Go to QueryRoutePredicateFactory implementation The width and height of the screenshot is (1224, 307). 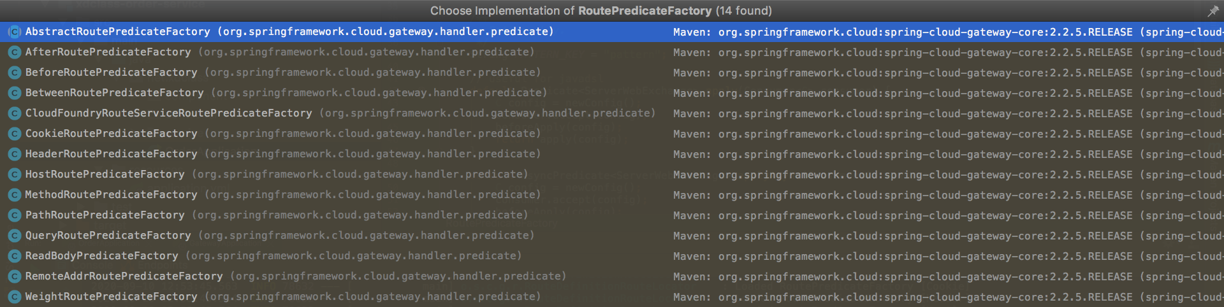[108, 236]
